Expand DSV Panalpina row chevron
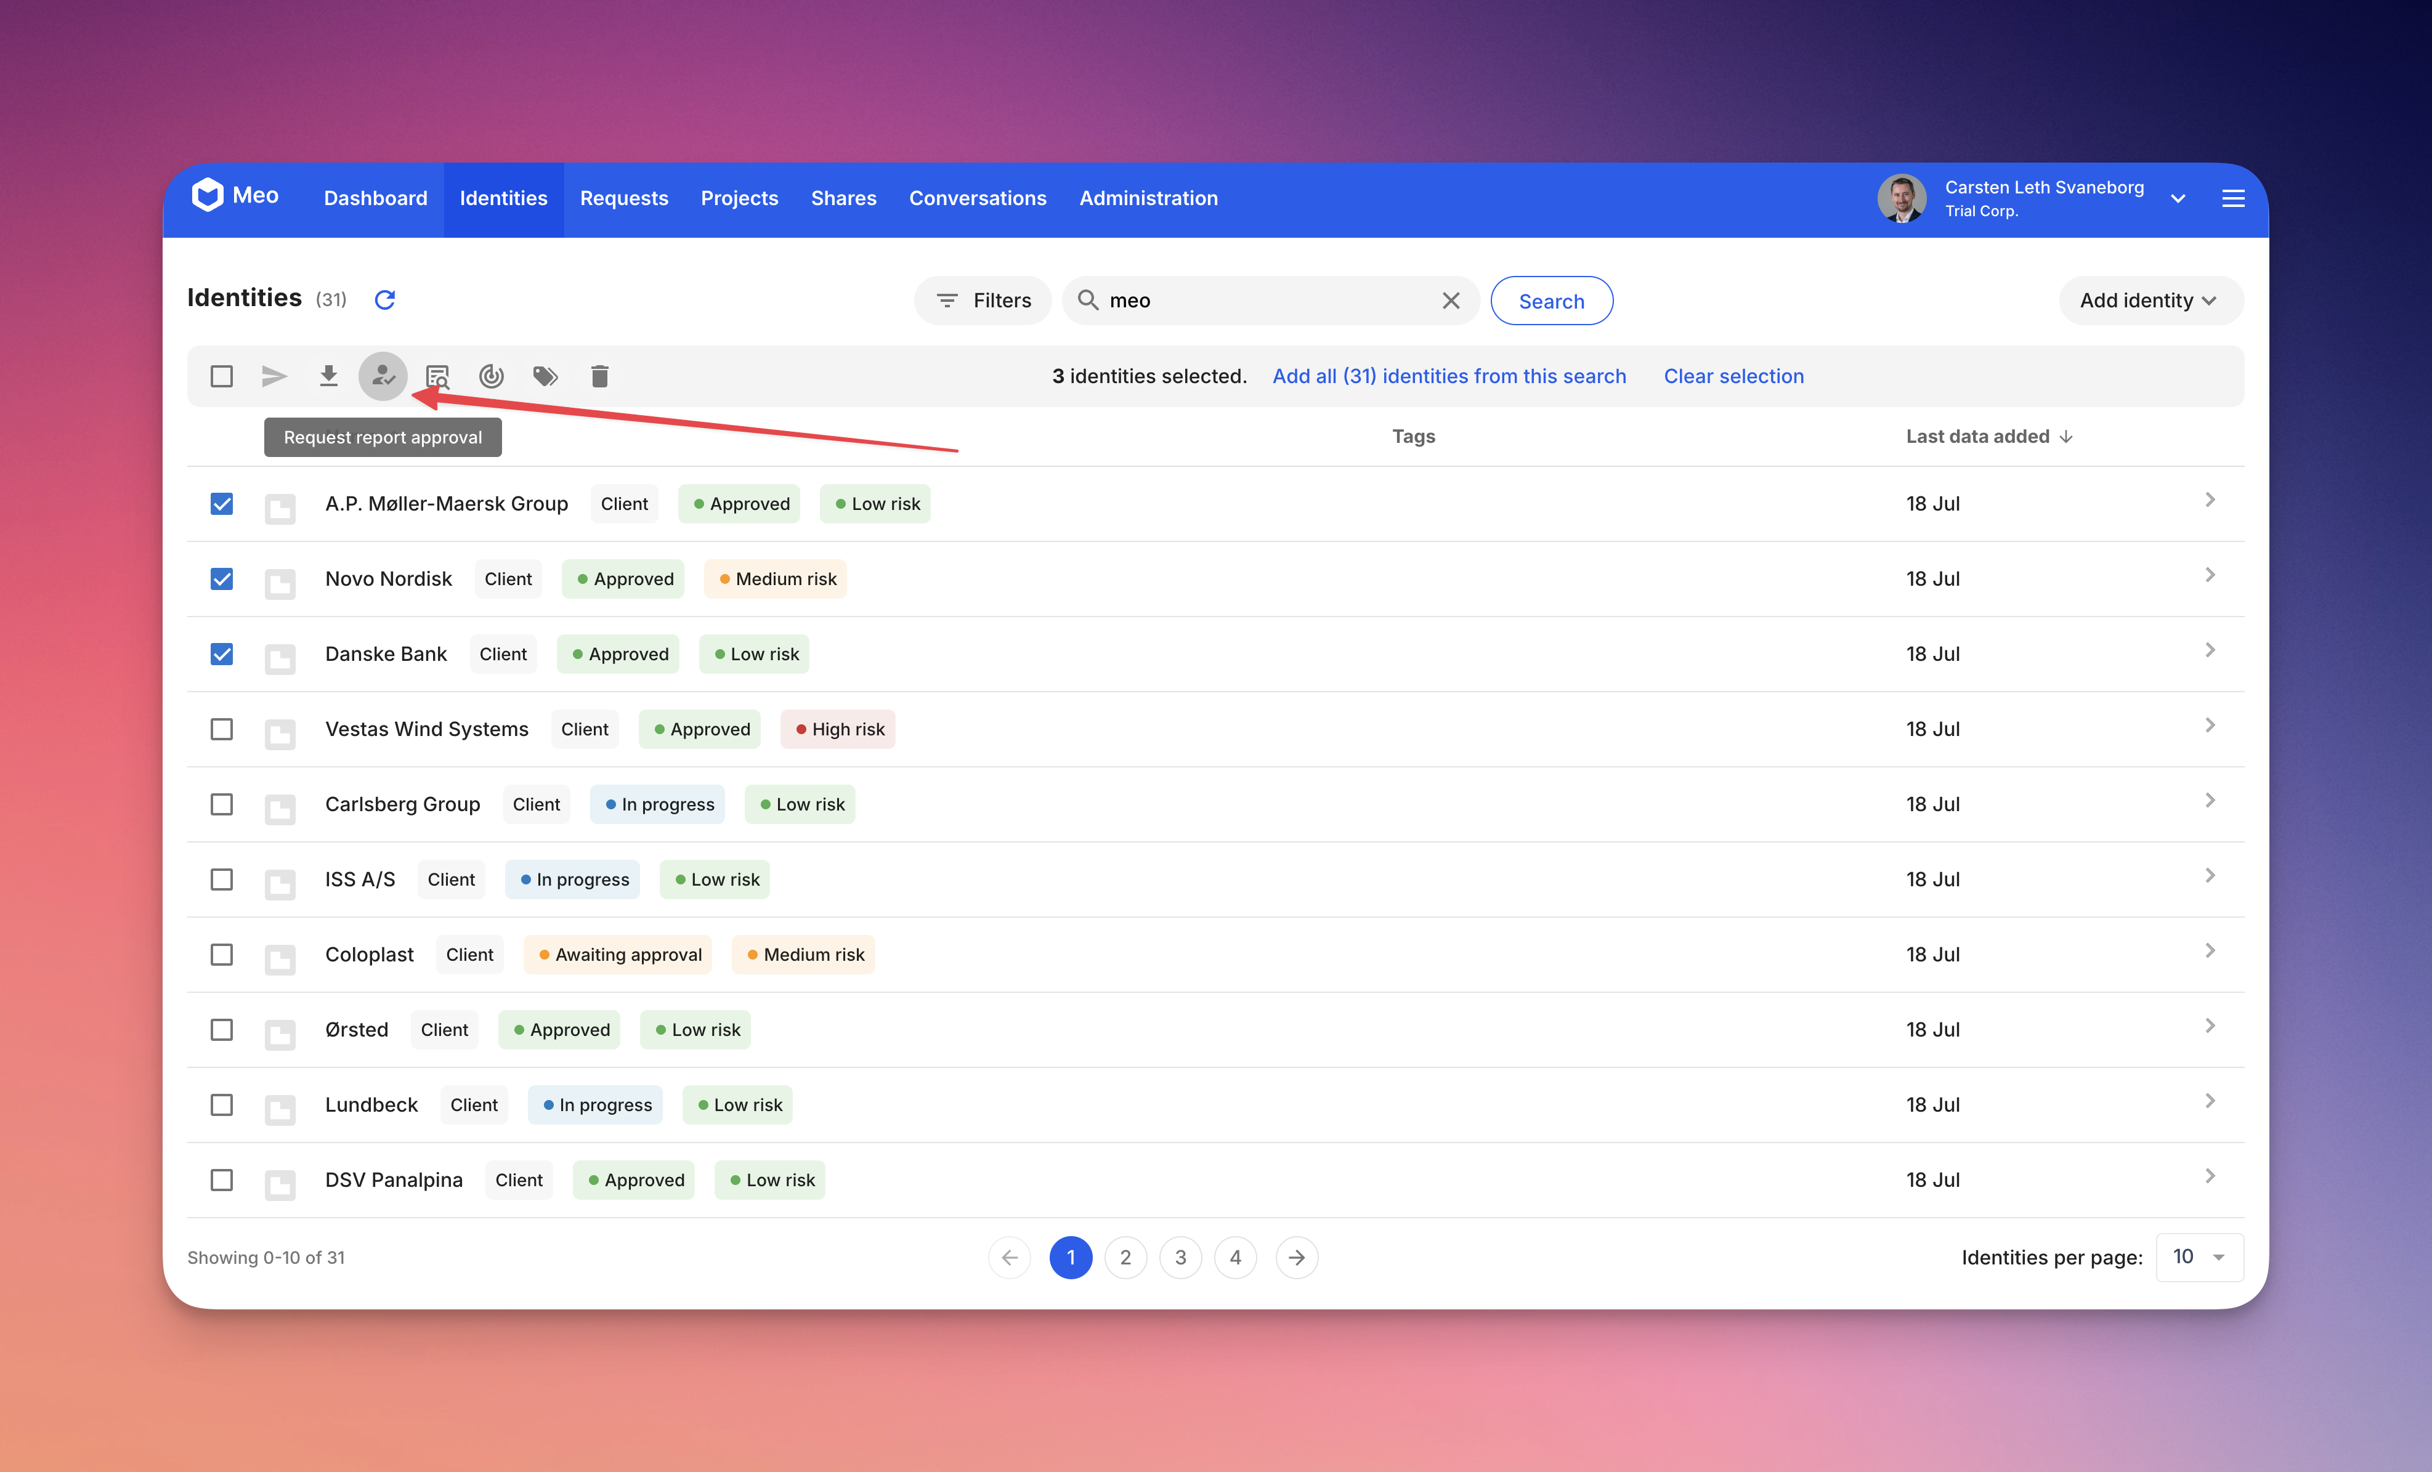The image size is (2432, 1472). (2210, 1176)
